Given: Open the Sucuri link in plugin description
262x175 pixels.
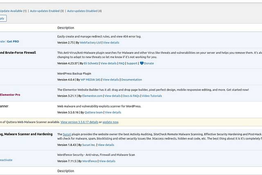Looking at the screenshot, I should (67, 134).
